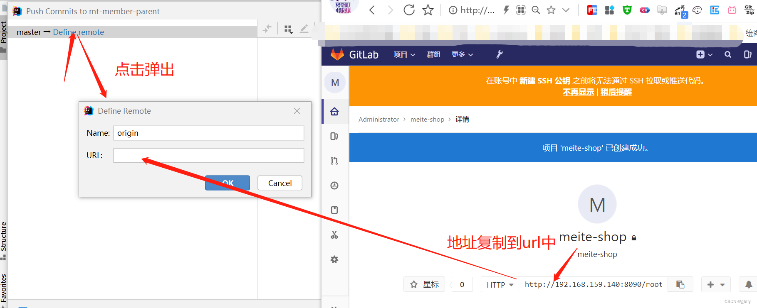The width and height of the screenshot is (757, 308).
Task: Open the project home icon in sidebar
Action: click(334, 111)
